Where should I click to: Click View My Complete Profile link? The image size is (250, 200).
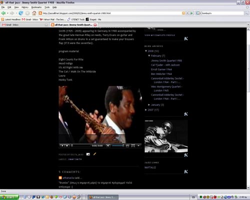coord(159,35)
